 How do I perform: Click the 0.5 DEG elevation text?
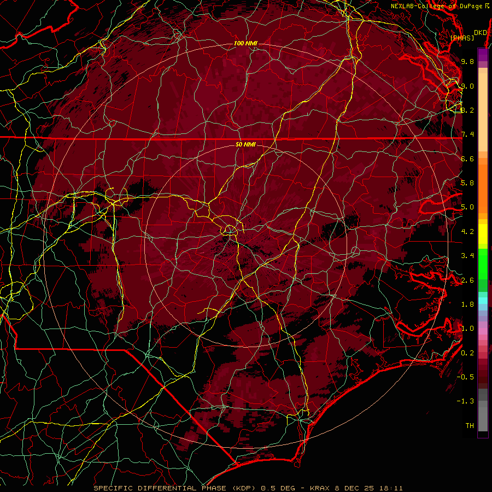pos(277,488)
